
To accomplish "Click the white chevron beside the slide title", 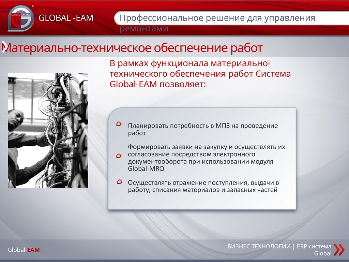I will [4, 46].
